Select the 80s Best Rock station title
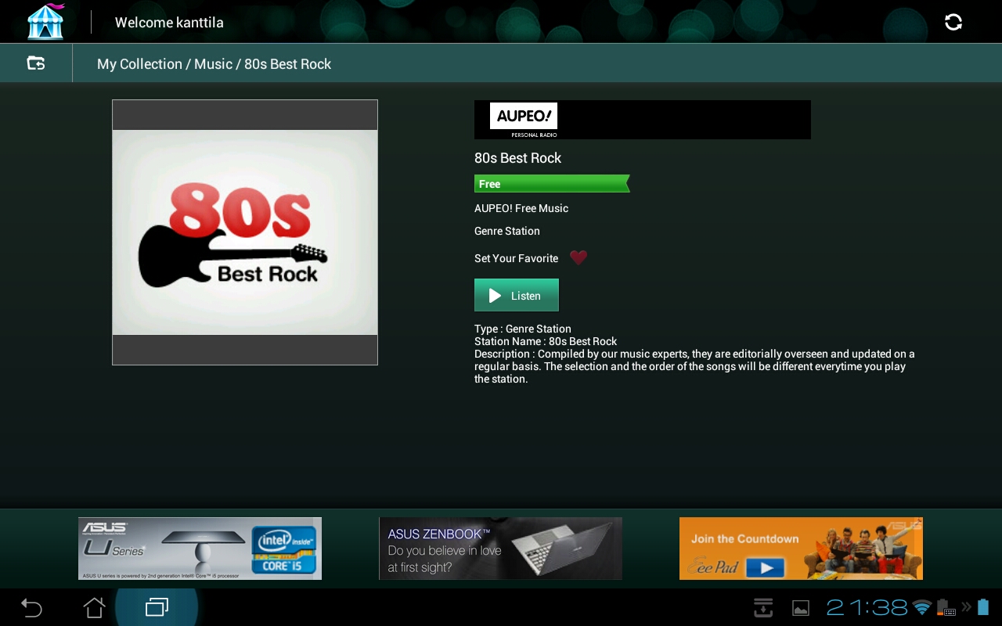The image size is (1002, 626). point(517,158)
